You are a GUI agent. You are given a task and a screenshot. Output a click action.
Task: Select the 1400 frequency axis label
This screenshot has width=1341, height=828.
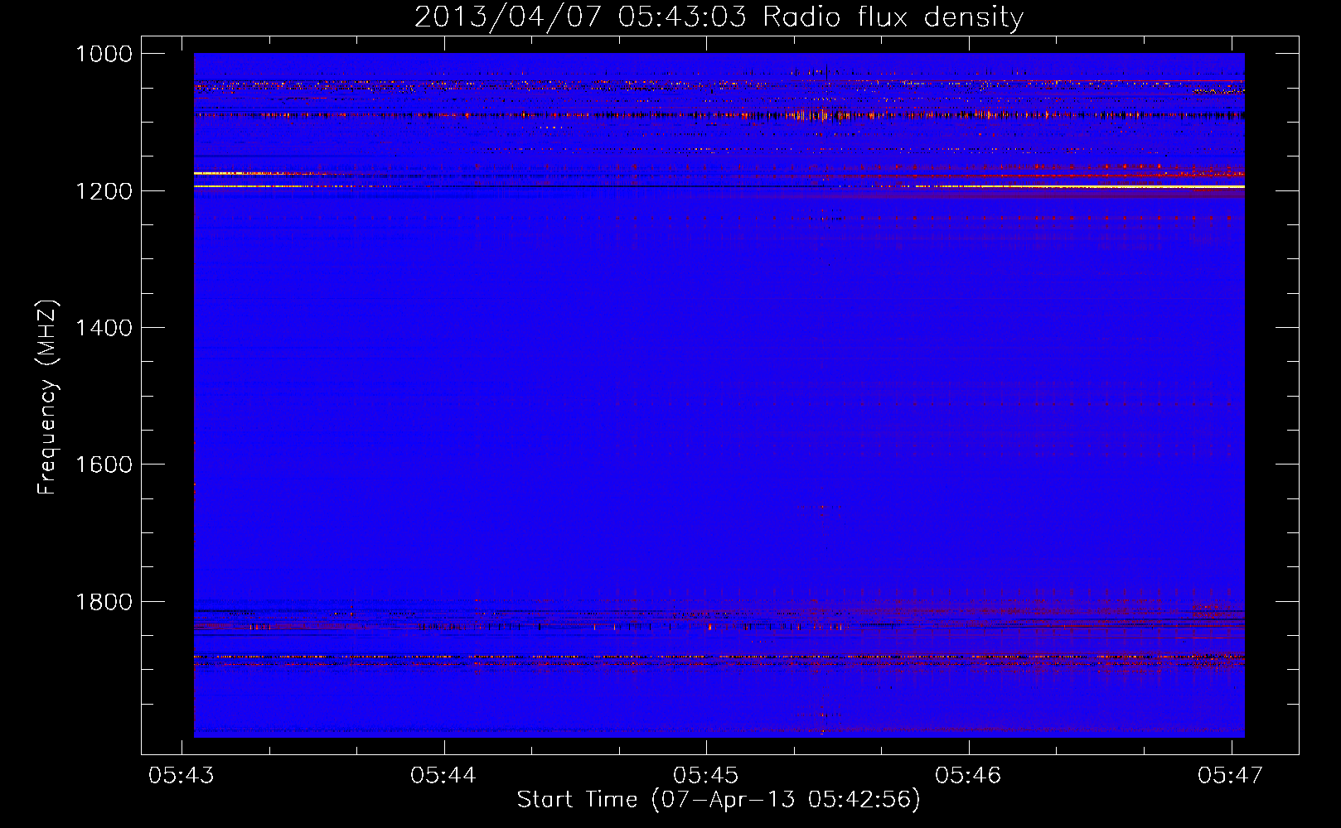pyautogui.click(x=104, y=328)
